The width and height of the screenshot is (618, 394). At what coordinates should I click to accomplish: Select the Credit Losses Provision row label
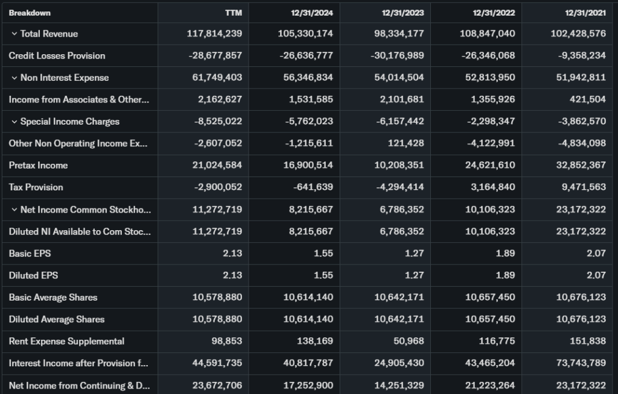[x=57, y=56]
